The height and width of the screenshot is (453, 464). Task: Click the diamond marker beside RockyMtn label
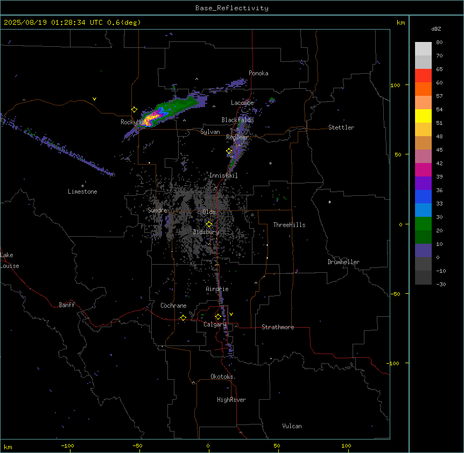point(135,110)
